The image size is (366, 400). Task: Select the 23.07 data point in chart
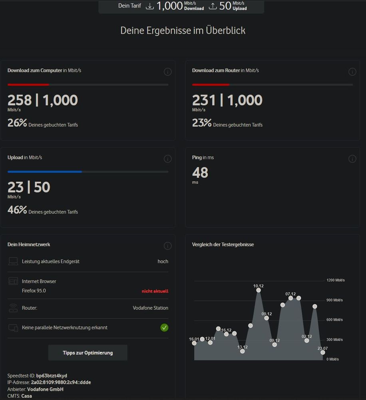tap(323, 352)
